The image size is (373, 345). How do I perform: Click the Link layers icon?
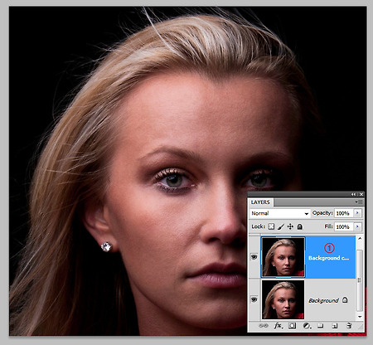click(264, 326)
